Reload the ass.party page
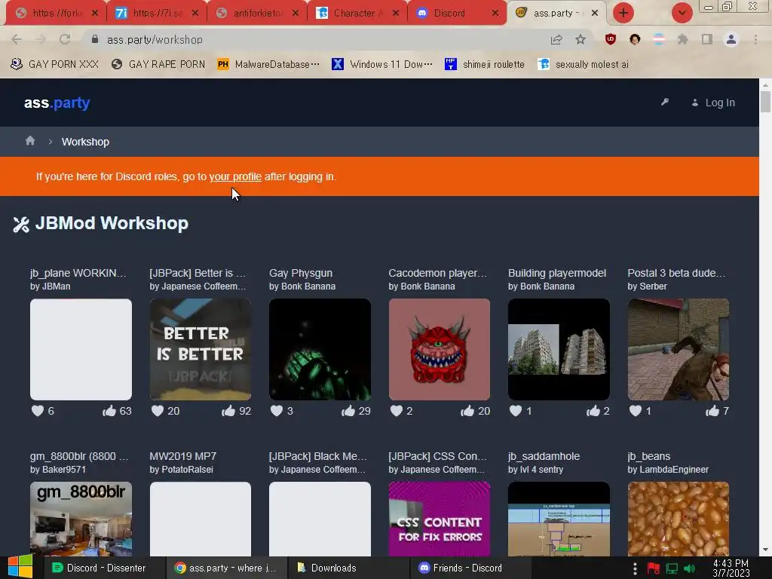772x579 pixels. pos(65,39)
